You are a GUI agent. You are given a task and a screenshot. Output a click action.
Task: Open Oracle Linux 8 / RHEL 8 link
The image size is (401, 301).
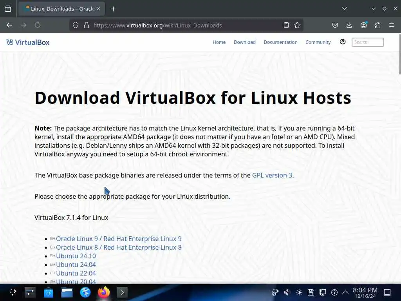119,248
